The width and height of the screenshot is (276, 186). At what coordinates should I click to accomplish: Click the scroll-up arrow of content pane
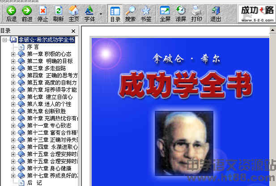pos(273,30)
